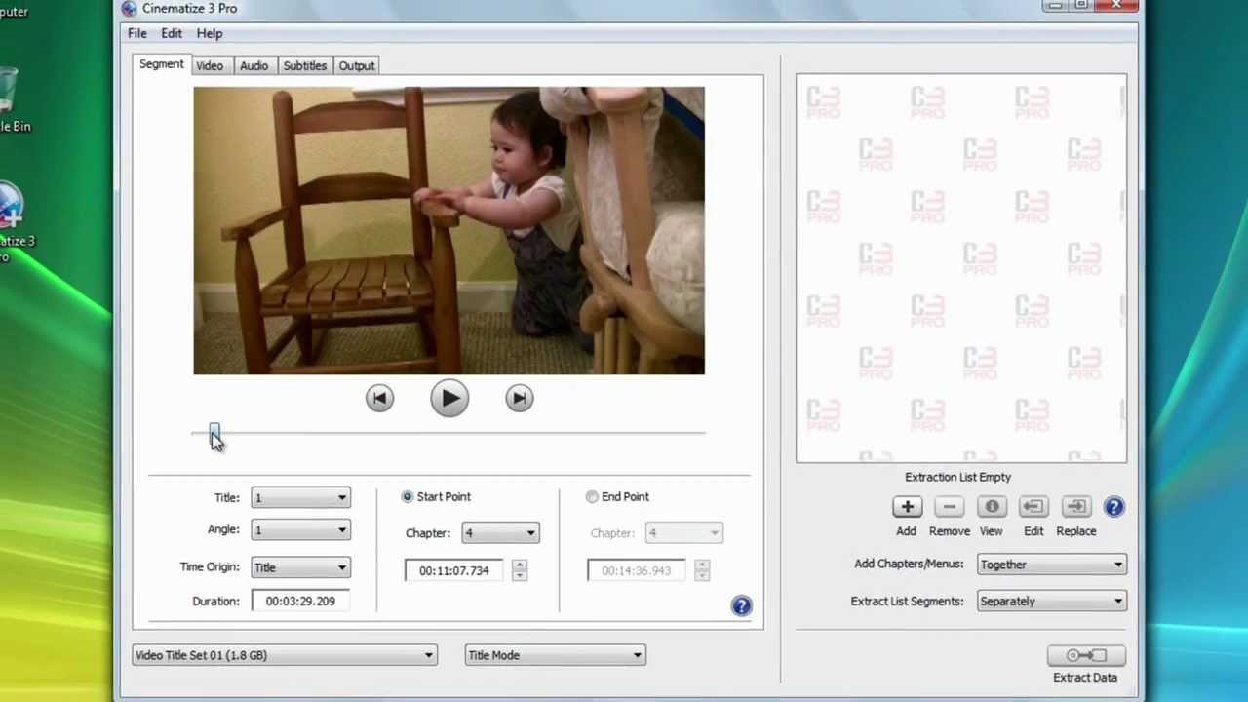Click the Replace segment icon

click(x=1075, y=507)
